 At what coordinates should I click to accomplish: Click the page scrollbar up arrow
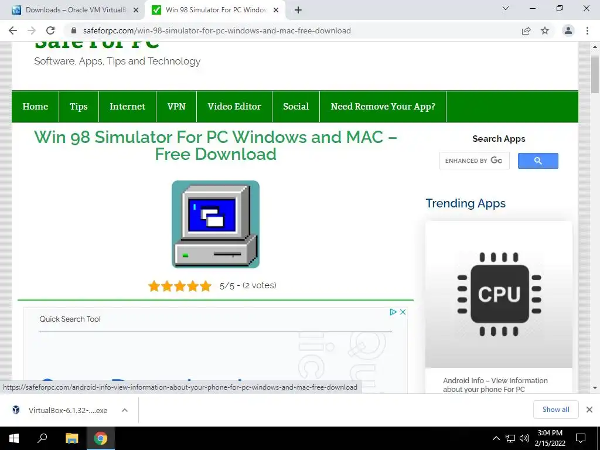[x=595, y=47]
